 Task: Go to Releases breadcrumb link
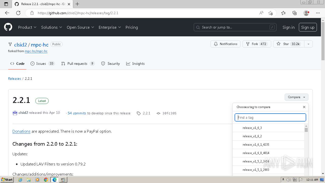click(x=14, y=79)
